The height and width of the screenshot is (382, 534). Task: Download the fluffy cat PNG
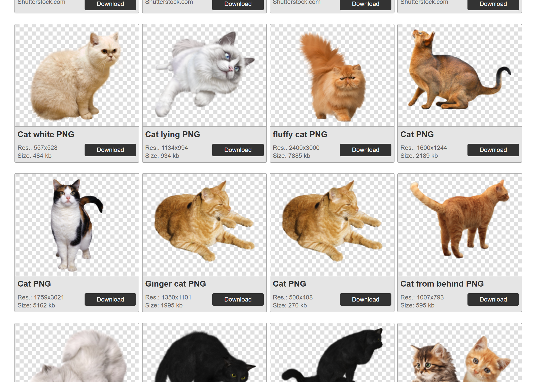pyautogui.click(x=365, y=150)
